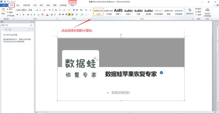This screenshot has width=219, height=114.
Task: Click the Replace (替换) button
Action: point(198,12)
